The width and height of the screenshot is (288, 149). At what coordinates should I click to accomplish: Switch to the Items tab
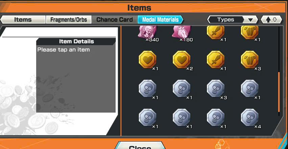point(23,20)
